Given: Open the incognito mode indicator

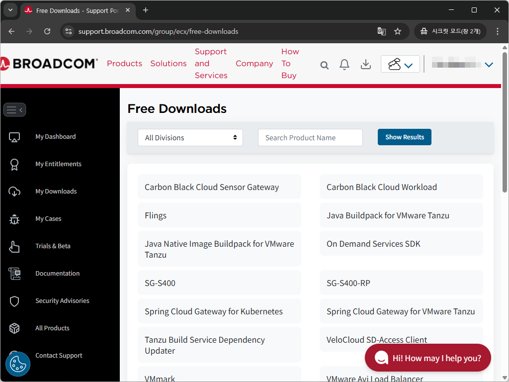Looking at the screenshot, I should [450, 31].
